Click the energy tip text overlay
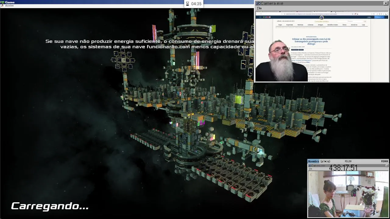The image size is (390, 219). coord(150,44)
